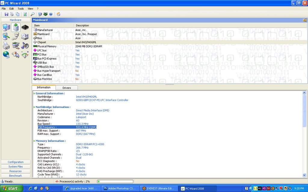Open the Resources sidebar section
The image size is (308, 192).
[x=16, y=171]
